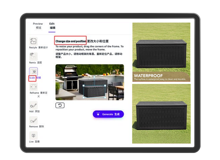Open the WATERPROOF product image

pos(161,52)
